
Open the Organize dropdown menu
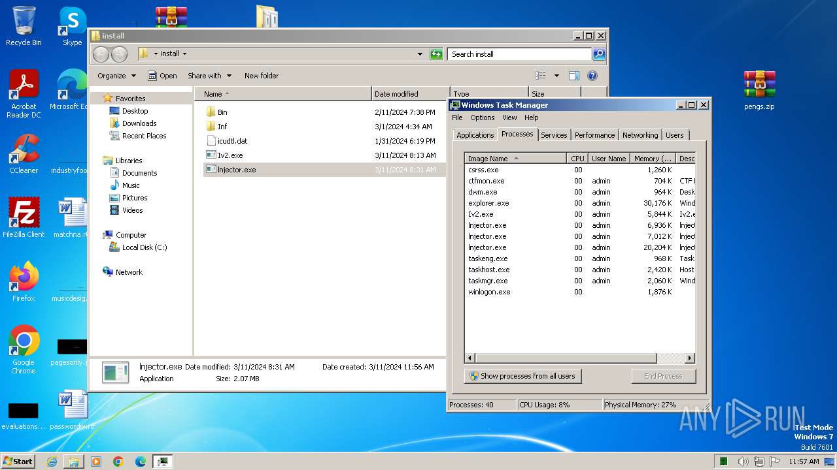(x=117, y=76)
